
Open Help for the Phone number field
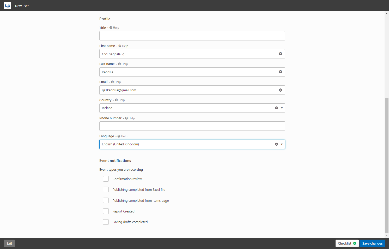click(130, 118)
